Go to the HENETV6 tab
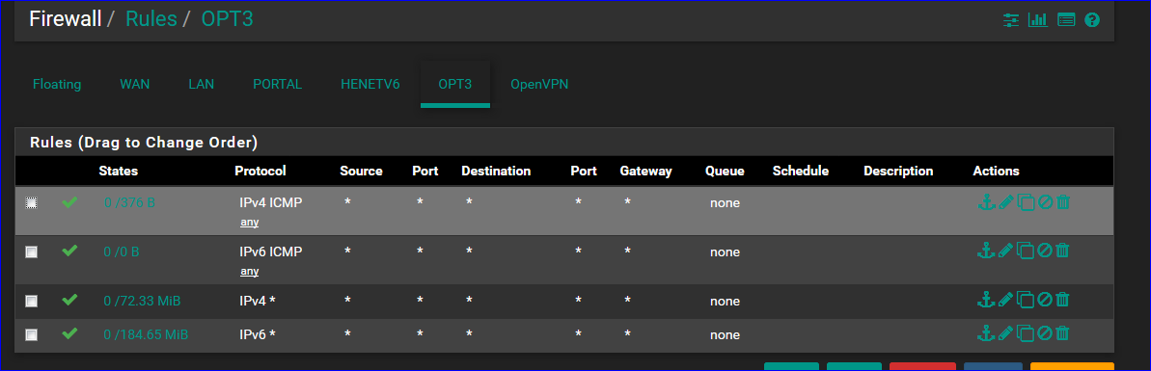 pos(370,85)
